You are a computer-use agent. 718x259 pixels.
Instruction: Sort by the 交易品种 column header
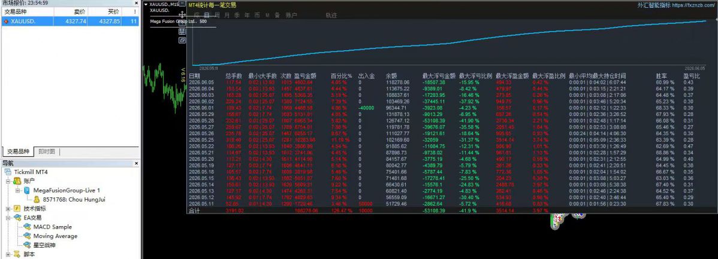28,12
